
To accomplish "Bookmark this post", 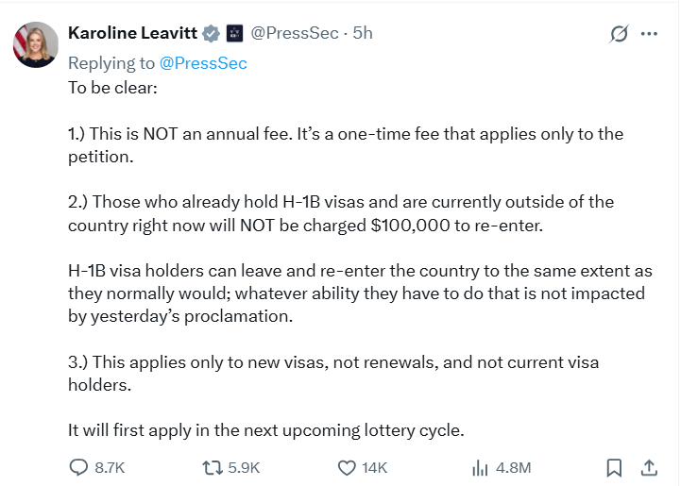I will click(614, 467).
